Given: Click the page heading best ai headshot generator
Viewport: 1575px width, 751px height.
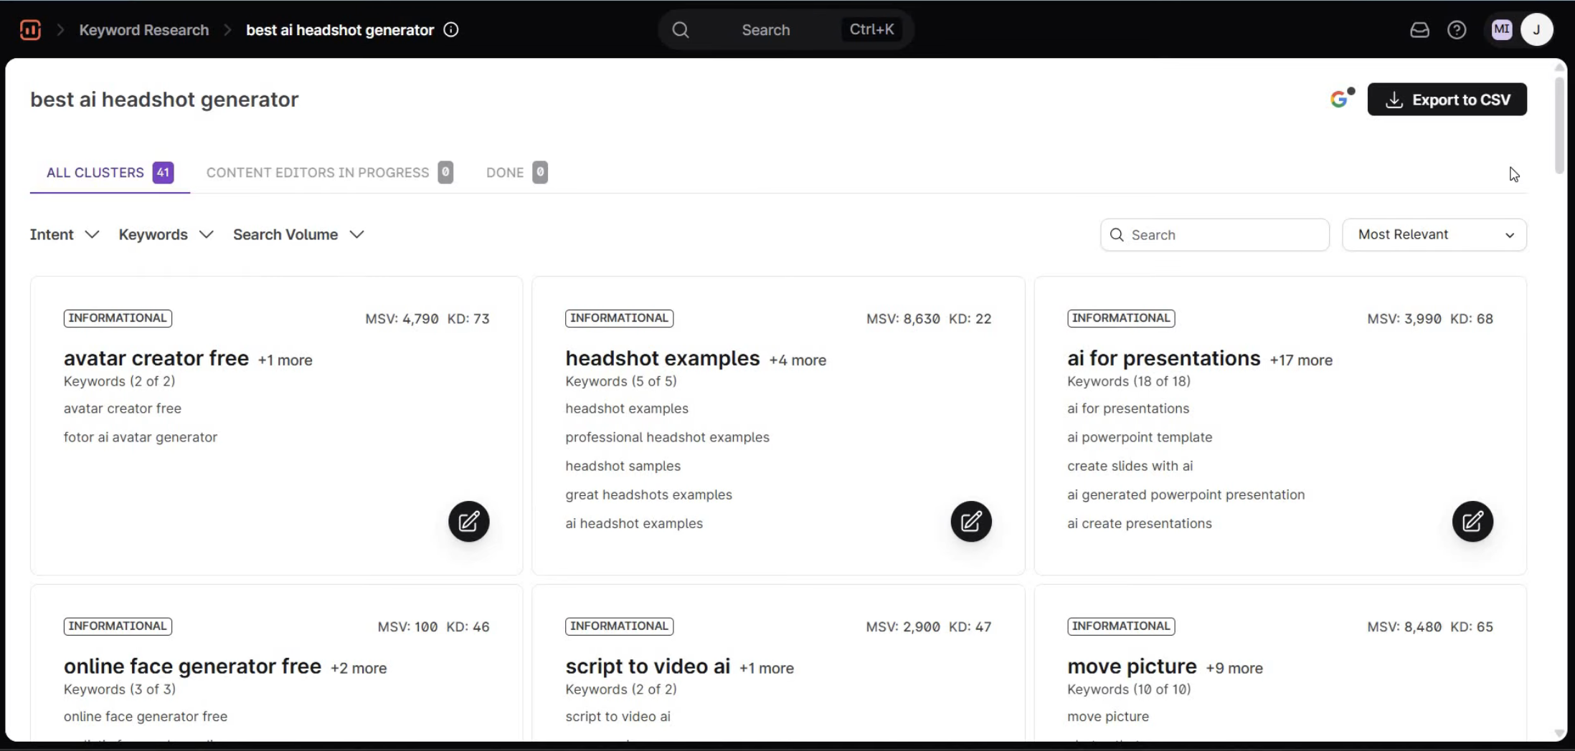Looking at the screenshot, I should (x=164, y=99).
